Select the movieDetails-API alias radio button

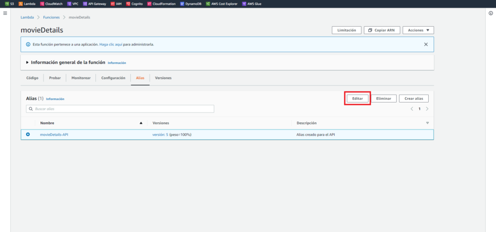pos(28,134)
